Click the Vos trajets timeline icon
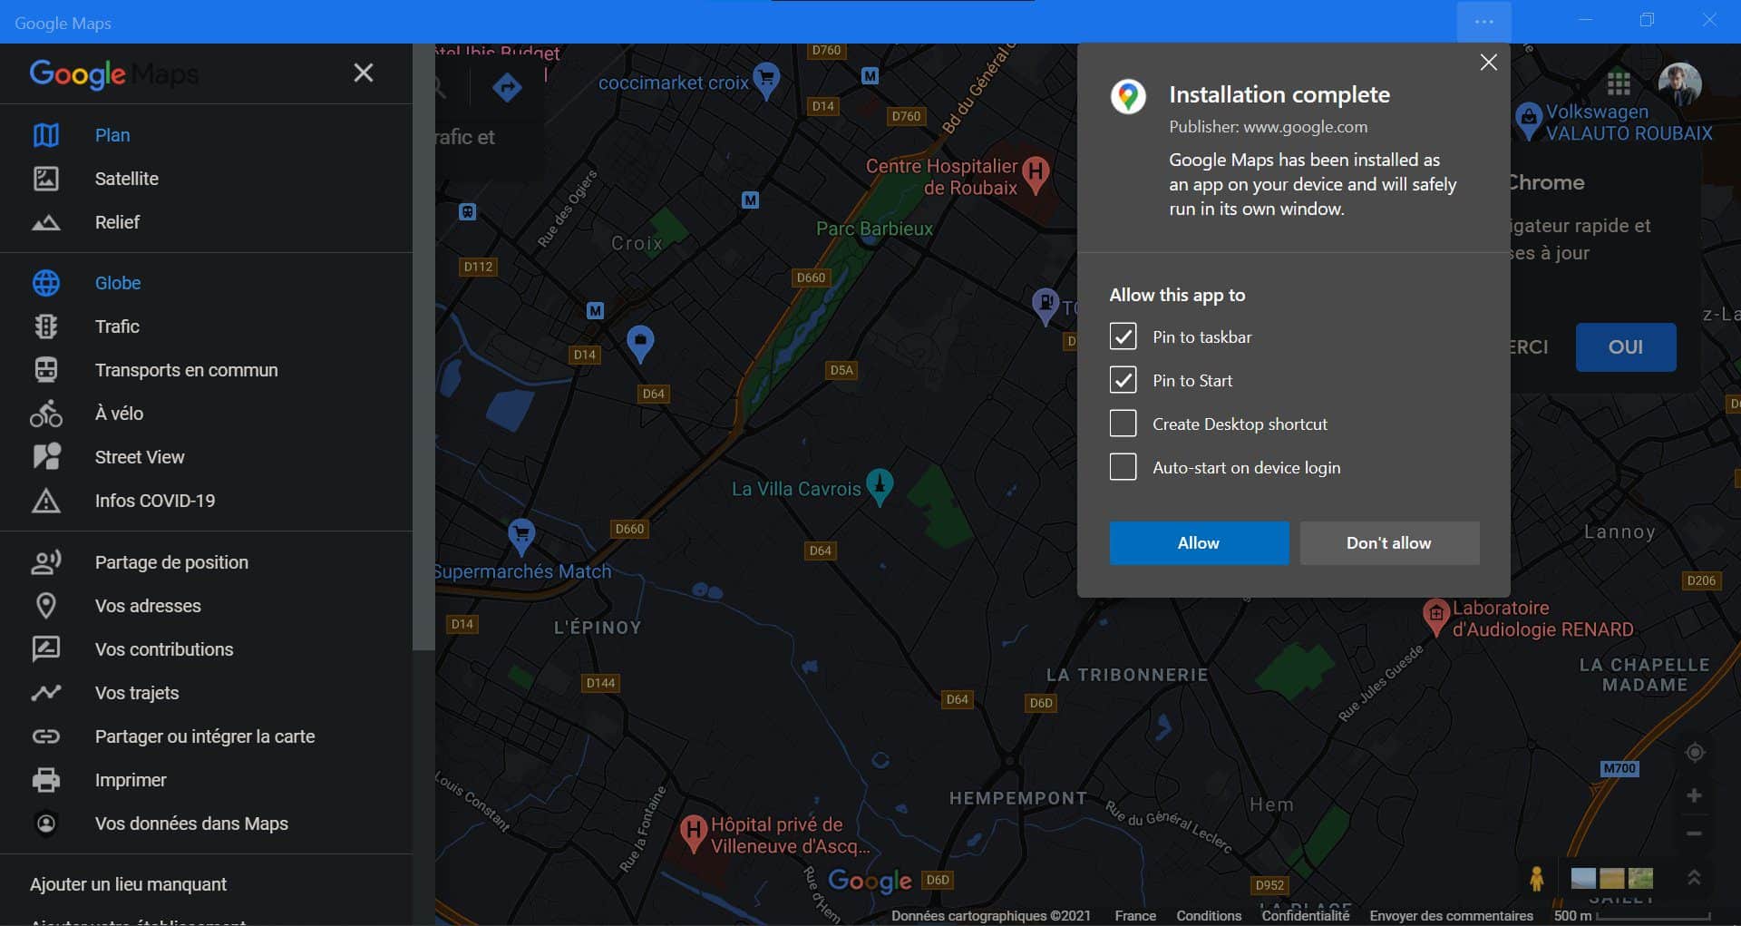1741x926 pixels. pyautogui.click(x=46, y=693)
